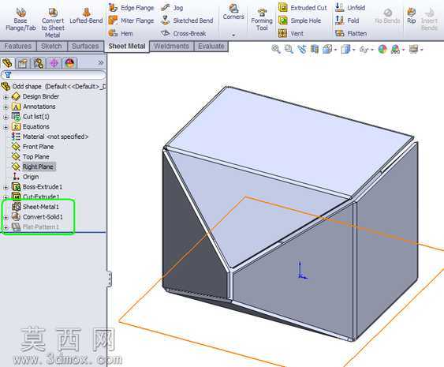Image resolution: width=444 pixels, height=367 pixels.
Task: Expand the Corners dropdown arrow
Action: point(233,36)
